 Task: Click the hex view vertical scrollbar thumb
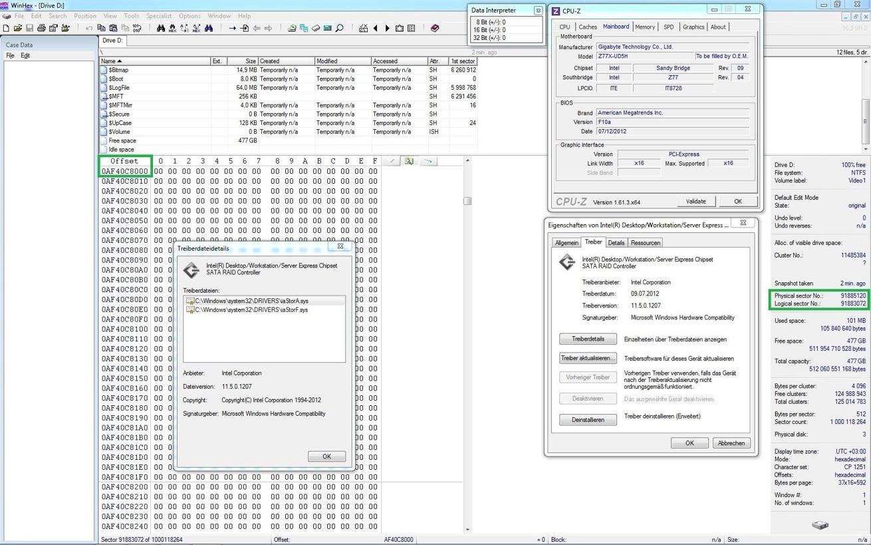[x=467, y=201]
